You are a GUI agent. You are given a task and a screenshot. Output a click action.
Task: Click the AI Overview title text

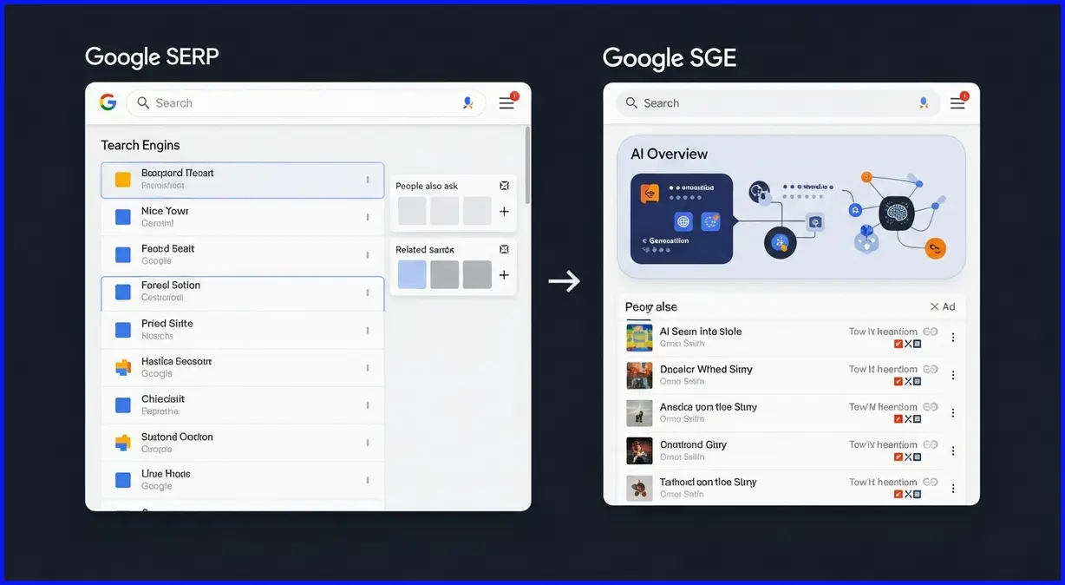669,154
